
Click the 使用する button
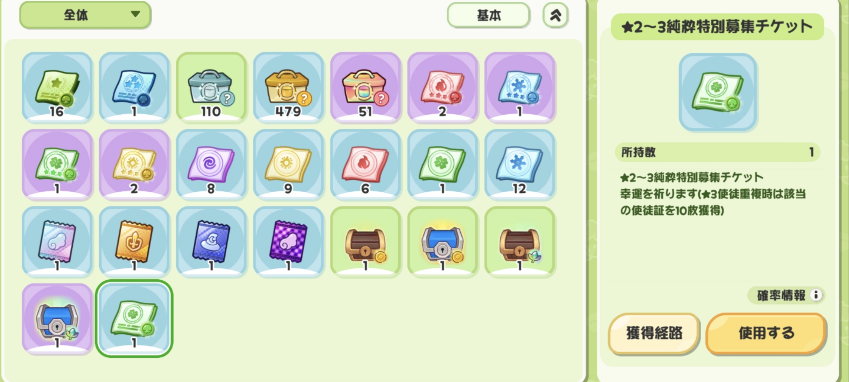766,333
